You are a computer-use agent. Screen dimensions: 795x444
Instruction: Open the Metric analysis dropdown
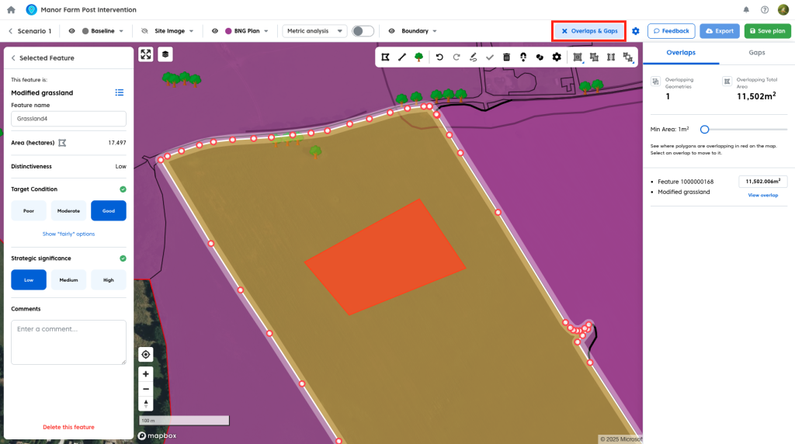click(x=314, y=31)
